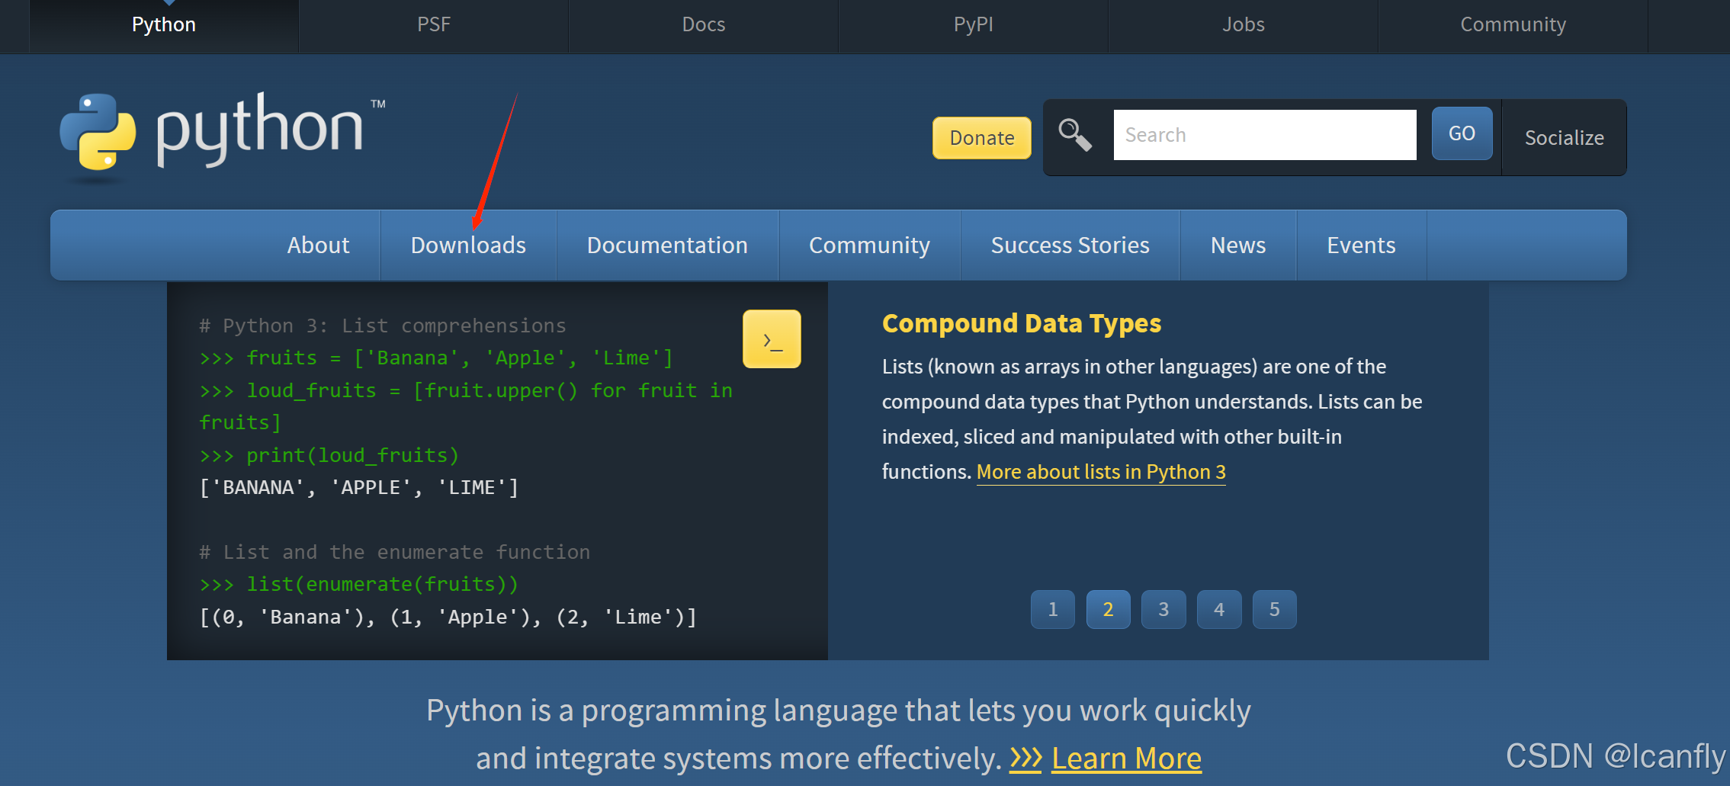1730x786 pixels.
Task: Open the Docs tab
Action: pos(704,25)
